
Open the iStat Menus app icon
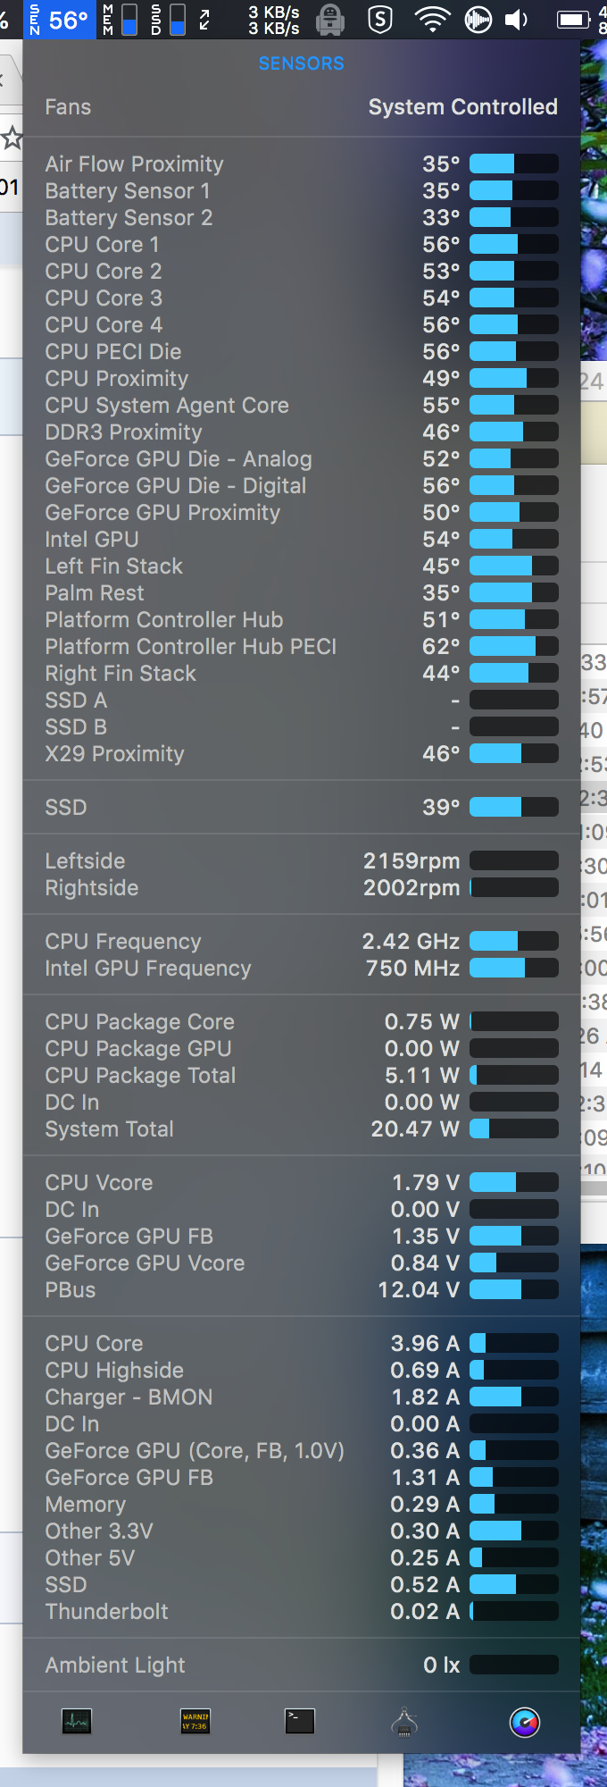click(525, 1722)
